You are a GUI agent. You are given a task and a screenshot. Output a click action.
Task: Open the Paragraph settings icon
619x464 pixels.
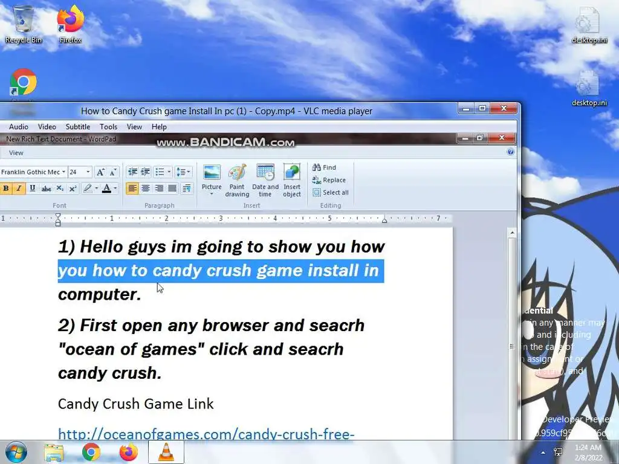[187, 188]
